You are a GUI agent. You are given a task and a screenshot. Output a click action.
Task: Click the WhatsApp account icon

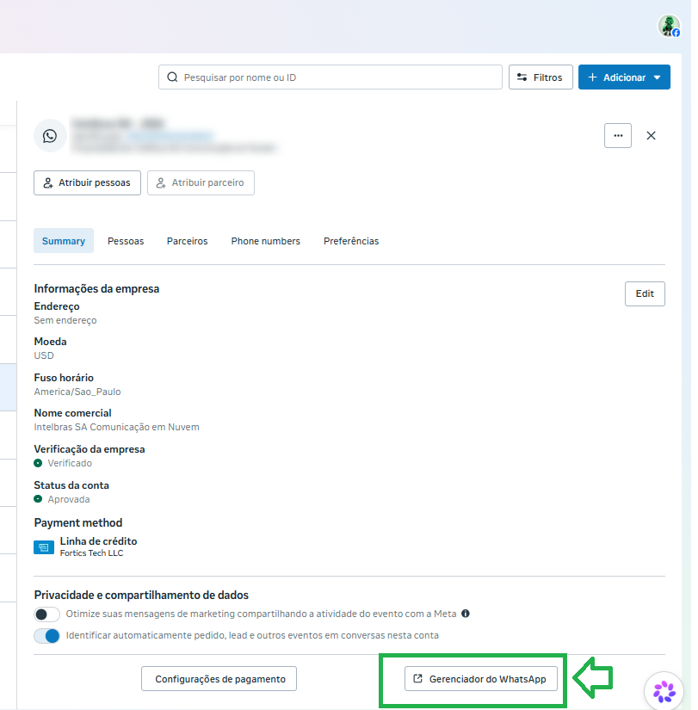coord(50,136)
